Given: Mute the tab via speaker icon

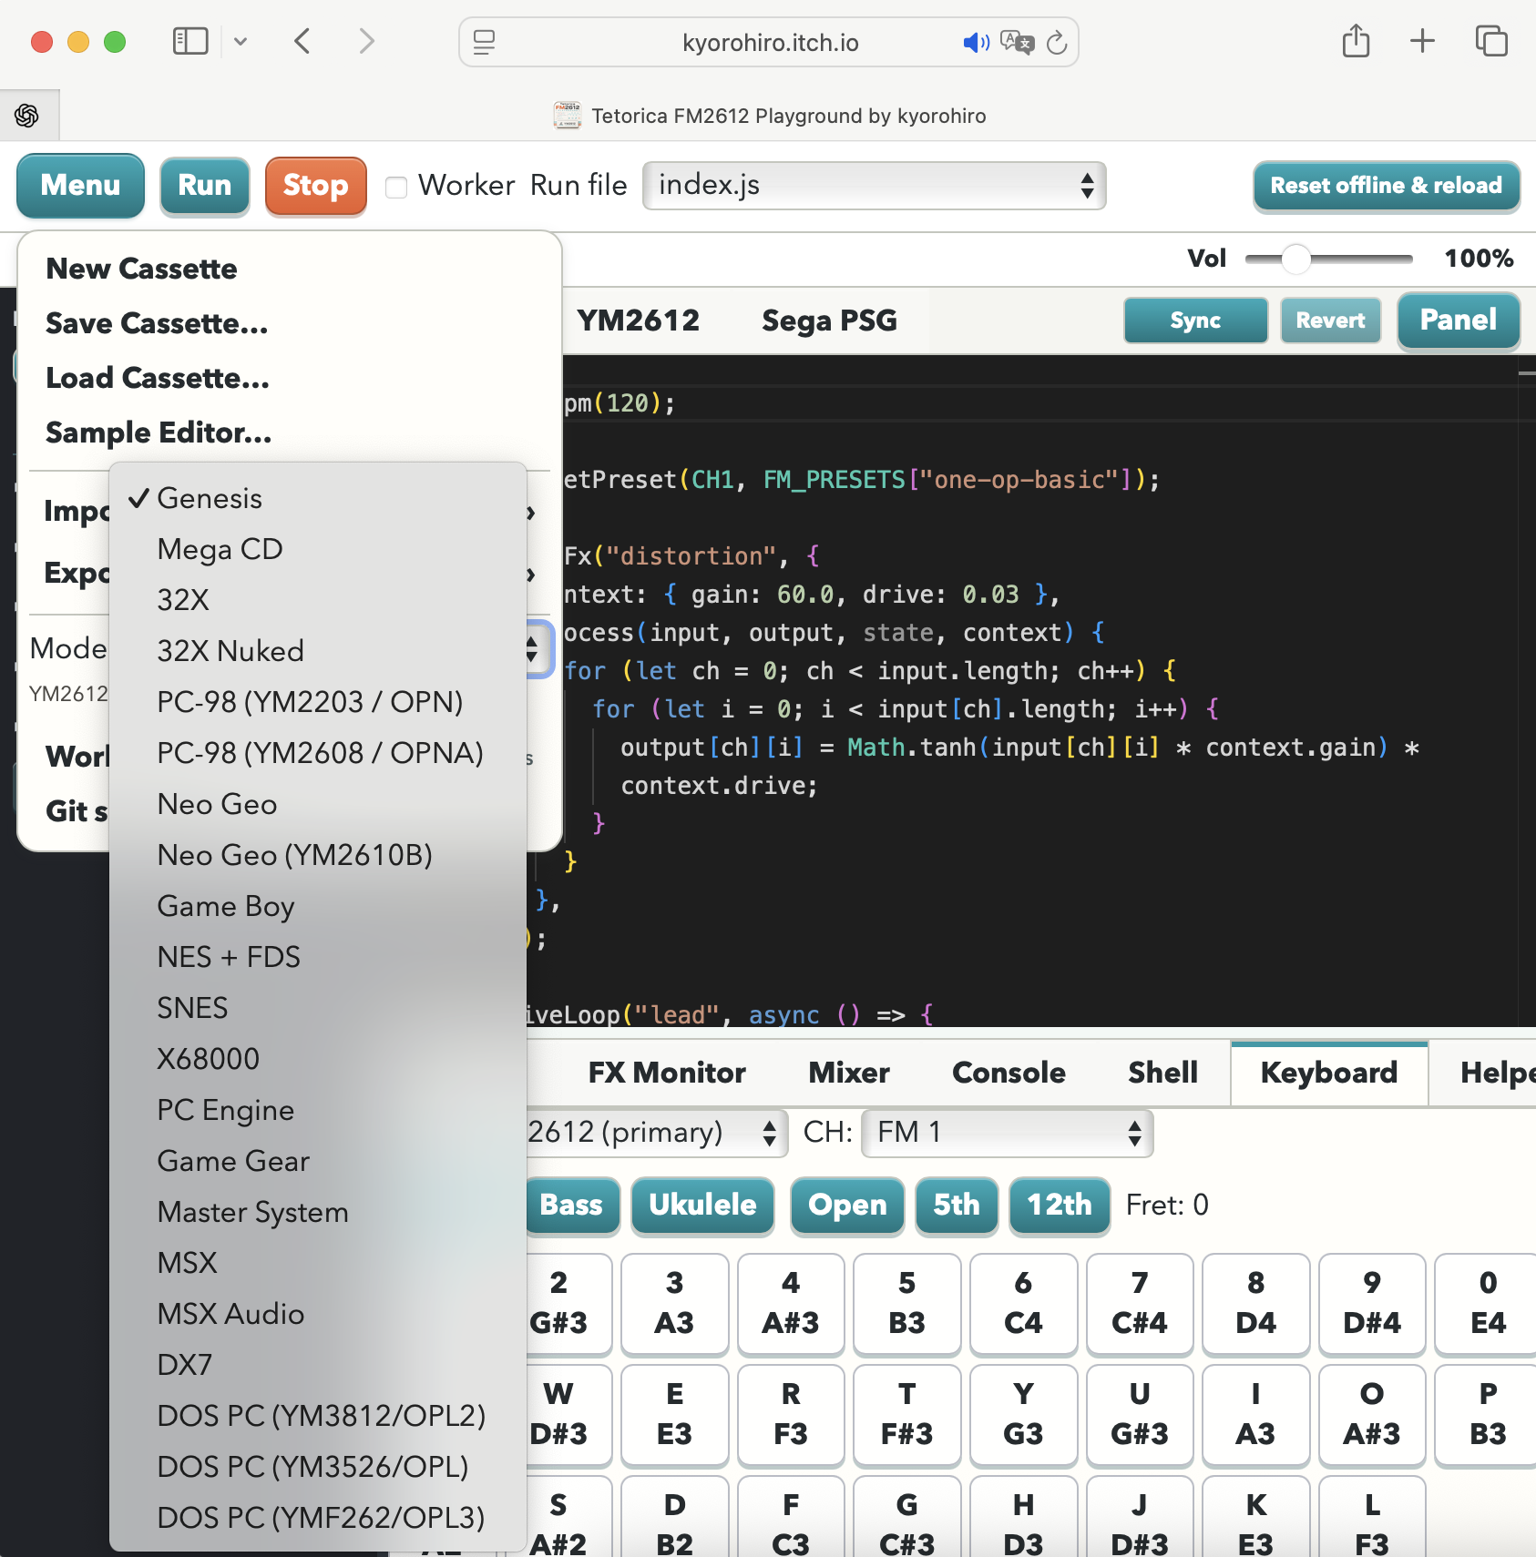Looking at the screenshot, I should pyautogui.click(x=976, y=42).
